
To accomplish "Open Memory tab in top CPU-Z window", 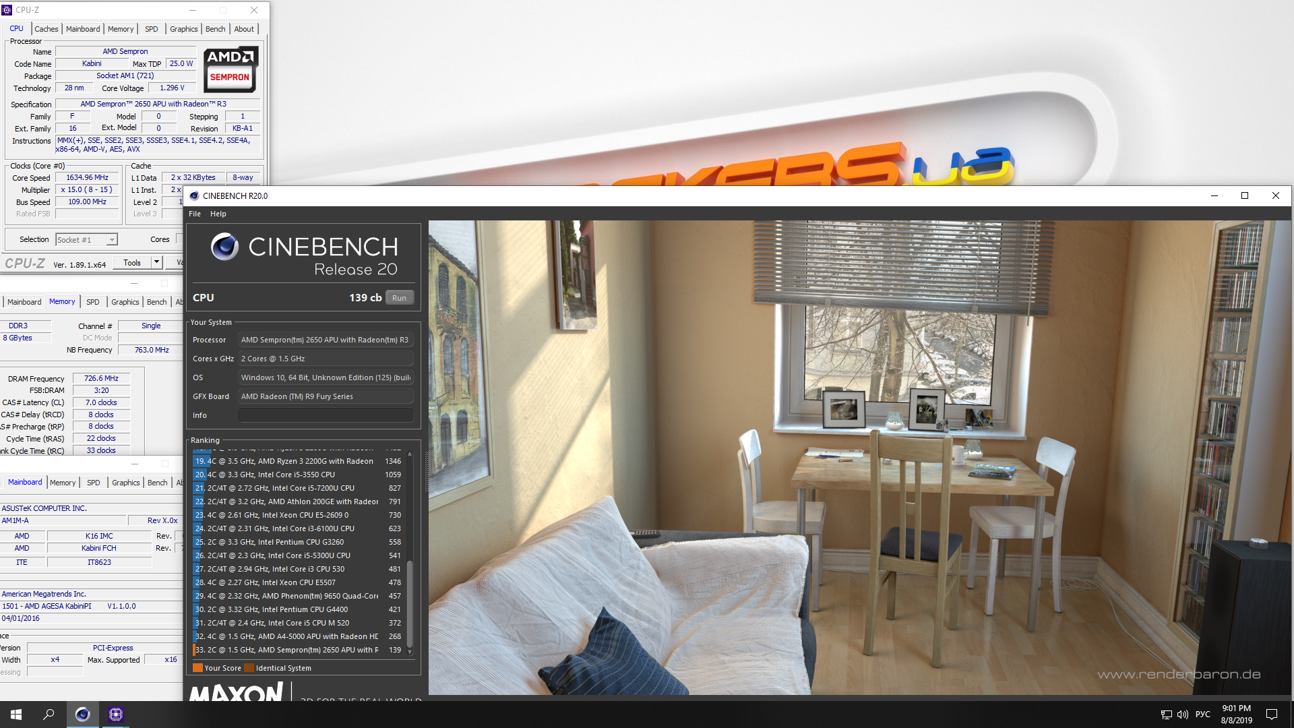I will click(x=121, y=29).
